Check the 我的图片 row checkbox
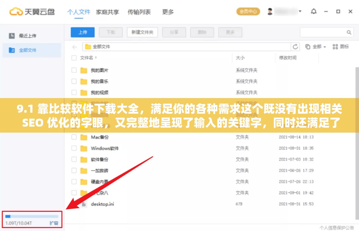The image size is (359, 231). pyautogui.click(x=74, y=70)
